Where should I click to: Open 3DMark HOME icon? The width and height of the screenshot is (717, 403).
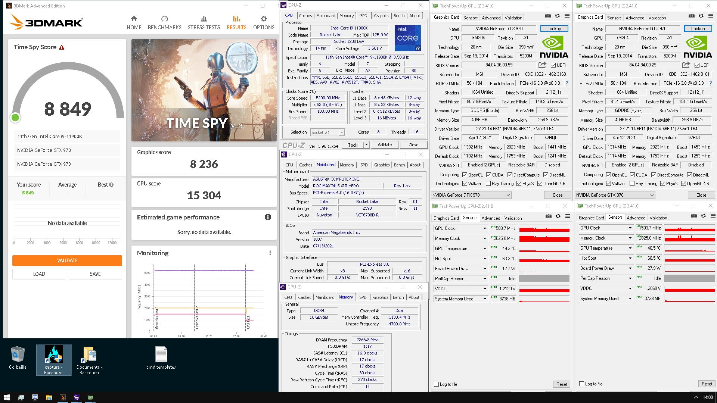pyautogui.click(x=134, y=19)
